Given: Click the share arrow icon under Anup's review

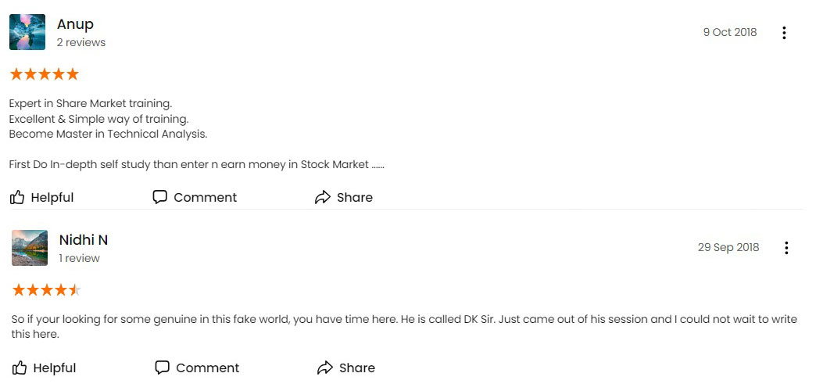Looking at the screenshot, I should [x=323, y=197].
